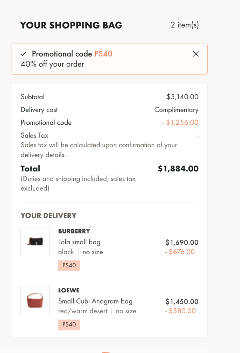Viewport: 240px width, 353px height.
Task: Click the Complimentary delivery cost value
Action: [176, 110]
